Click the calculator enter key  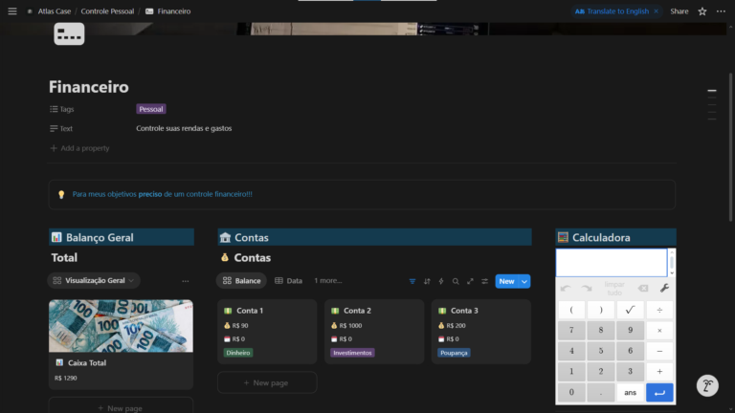(x=659, y=392)
